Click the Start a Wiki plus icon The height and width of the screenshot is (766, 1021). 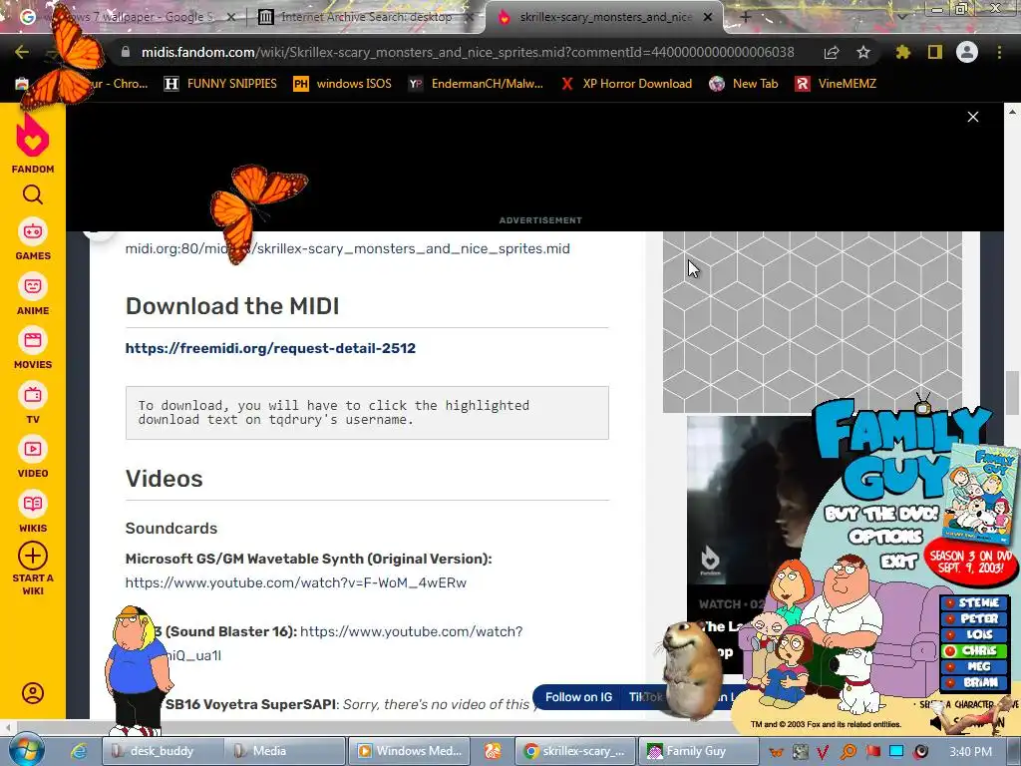click(x=33, y=557)
